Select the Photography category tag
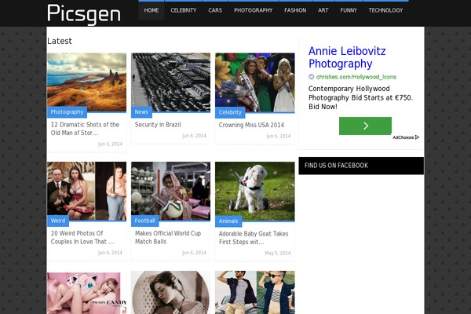The image size is (471, 314). (67, 112)
